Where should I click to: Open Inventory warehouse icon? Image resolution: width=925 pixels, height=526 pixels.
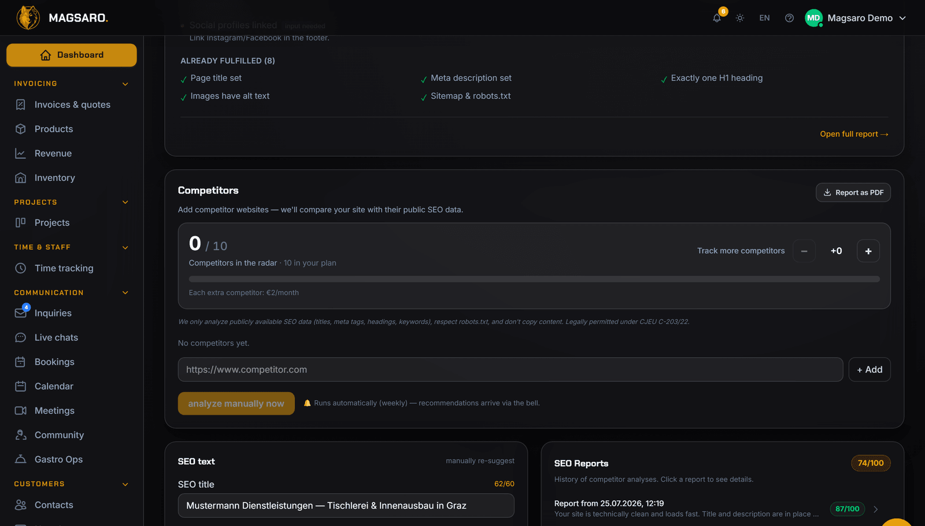click(x=21, y=178)
